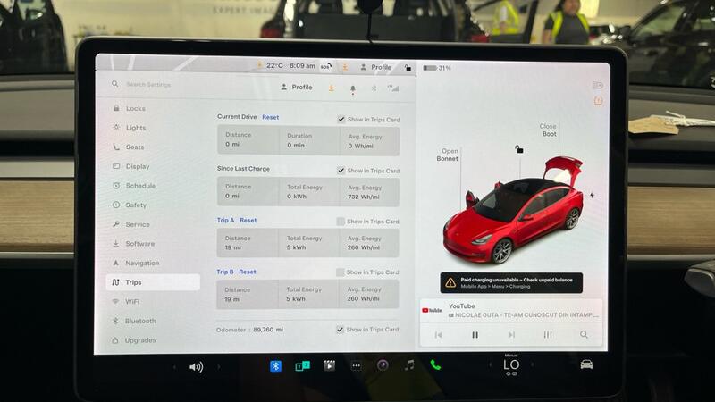Reset the Current Drive stats

(271, 117)
